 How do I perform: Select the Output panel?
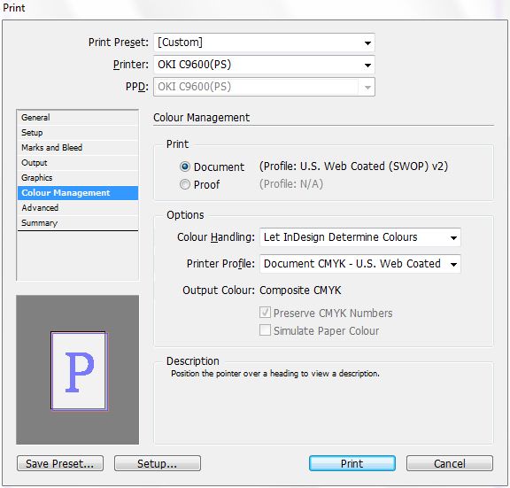78,163
